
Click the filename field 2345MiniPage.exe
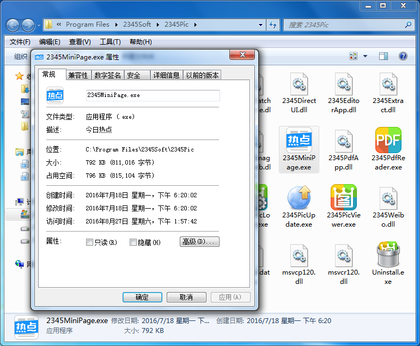tap(153, 95)
